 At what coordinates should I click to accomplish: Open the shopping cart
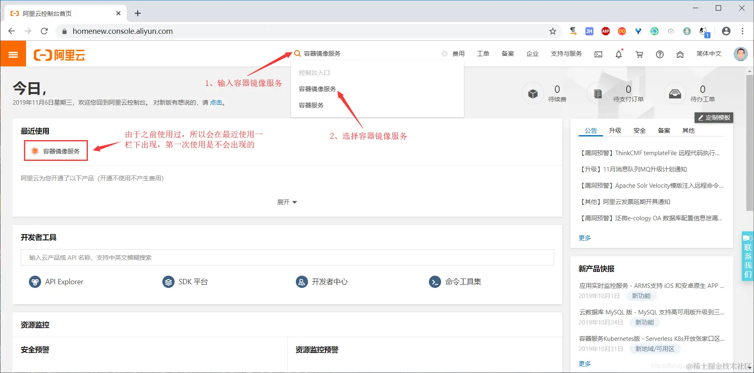[639, 54]
